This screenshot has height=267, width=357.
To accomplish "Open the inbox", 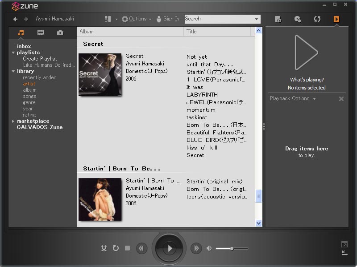I will [x=24, y=46].
